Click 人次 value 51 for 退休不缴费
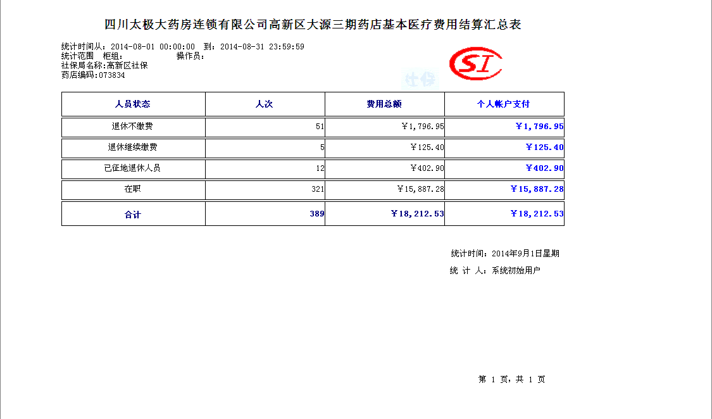712x419 pixels. tap(320, 126)
